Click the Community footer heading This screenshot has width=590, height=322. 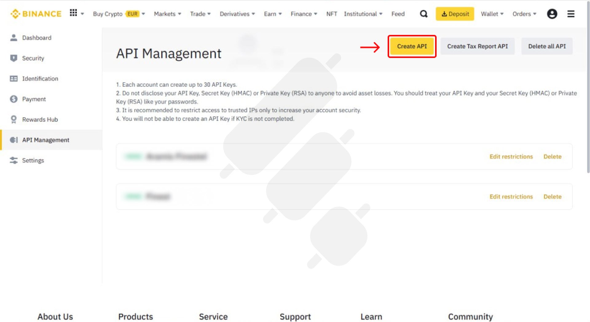pyautogui.click(x=470, y=316)
